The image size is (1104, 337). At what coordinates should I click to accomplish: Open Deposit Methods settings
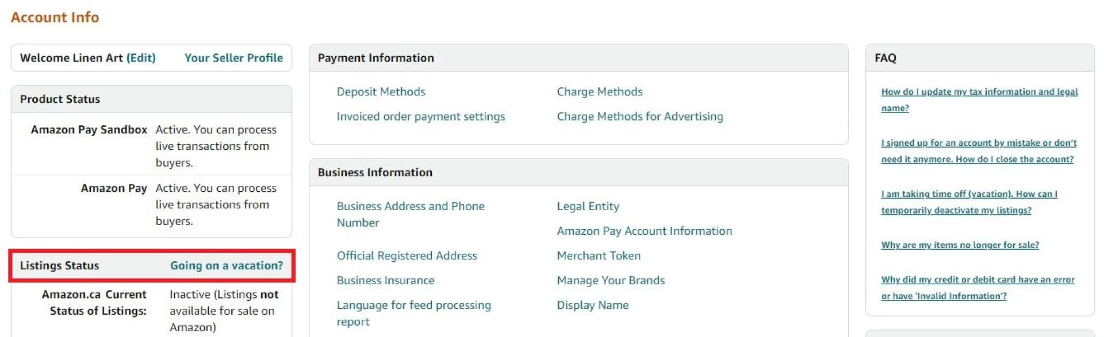coord(381,91)
